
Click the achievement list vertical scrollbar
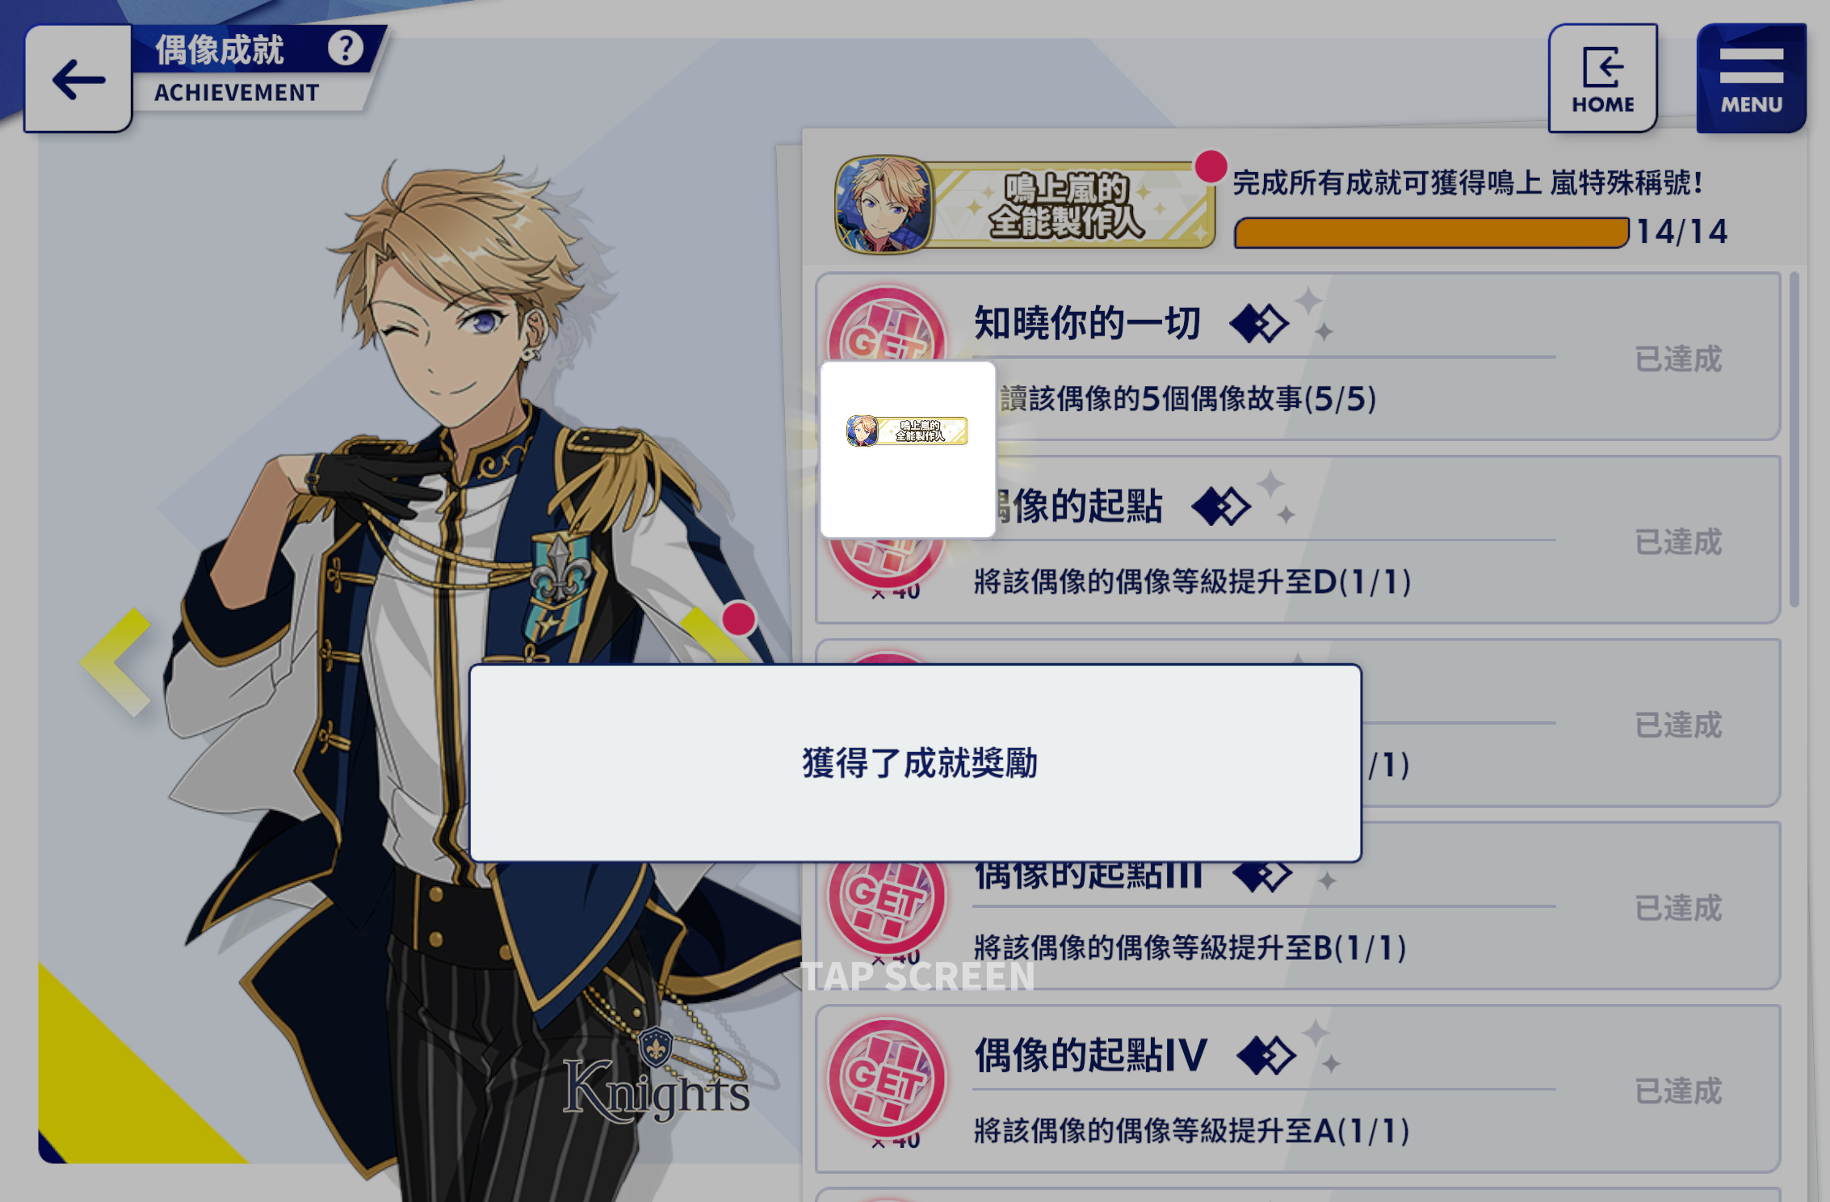coord(1794,439)
